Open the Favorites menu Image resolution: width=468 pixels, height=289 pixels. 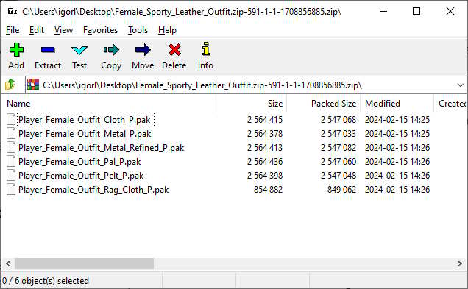coord(100,30)
